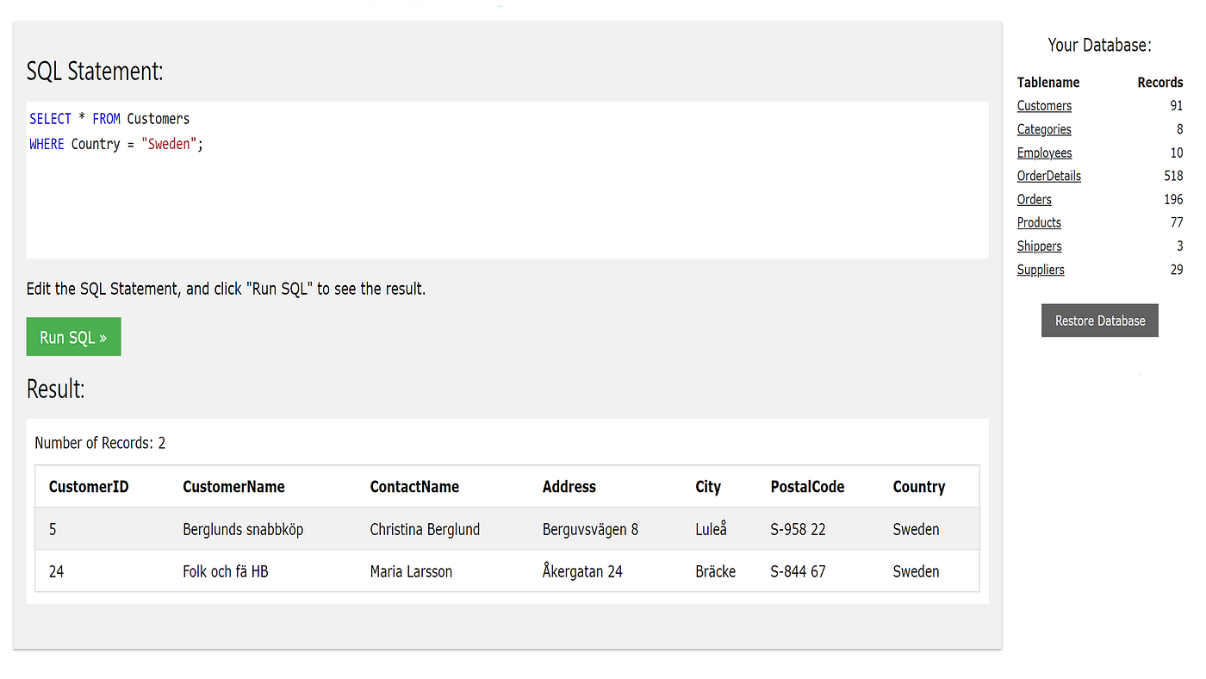Select the row for Berglunds snabbköp

coord(431,529)
